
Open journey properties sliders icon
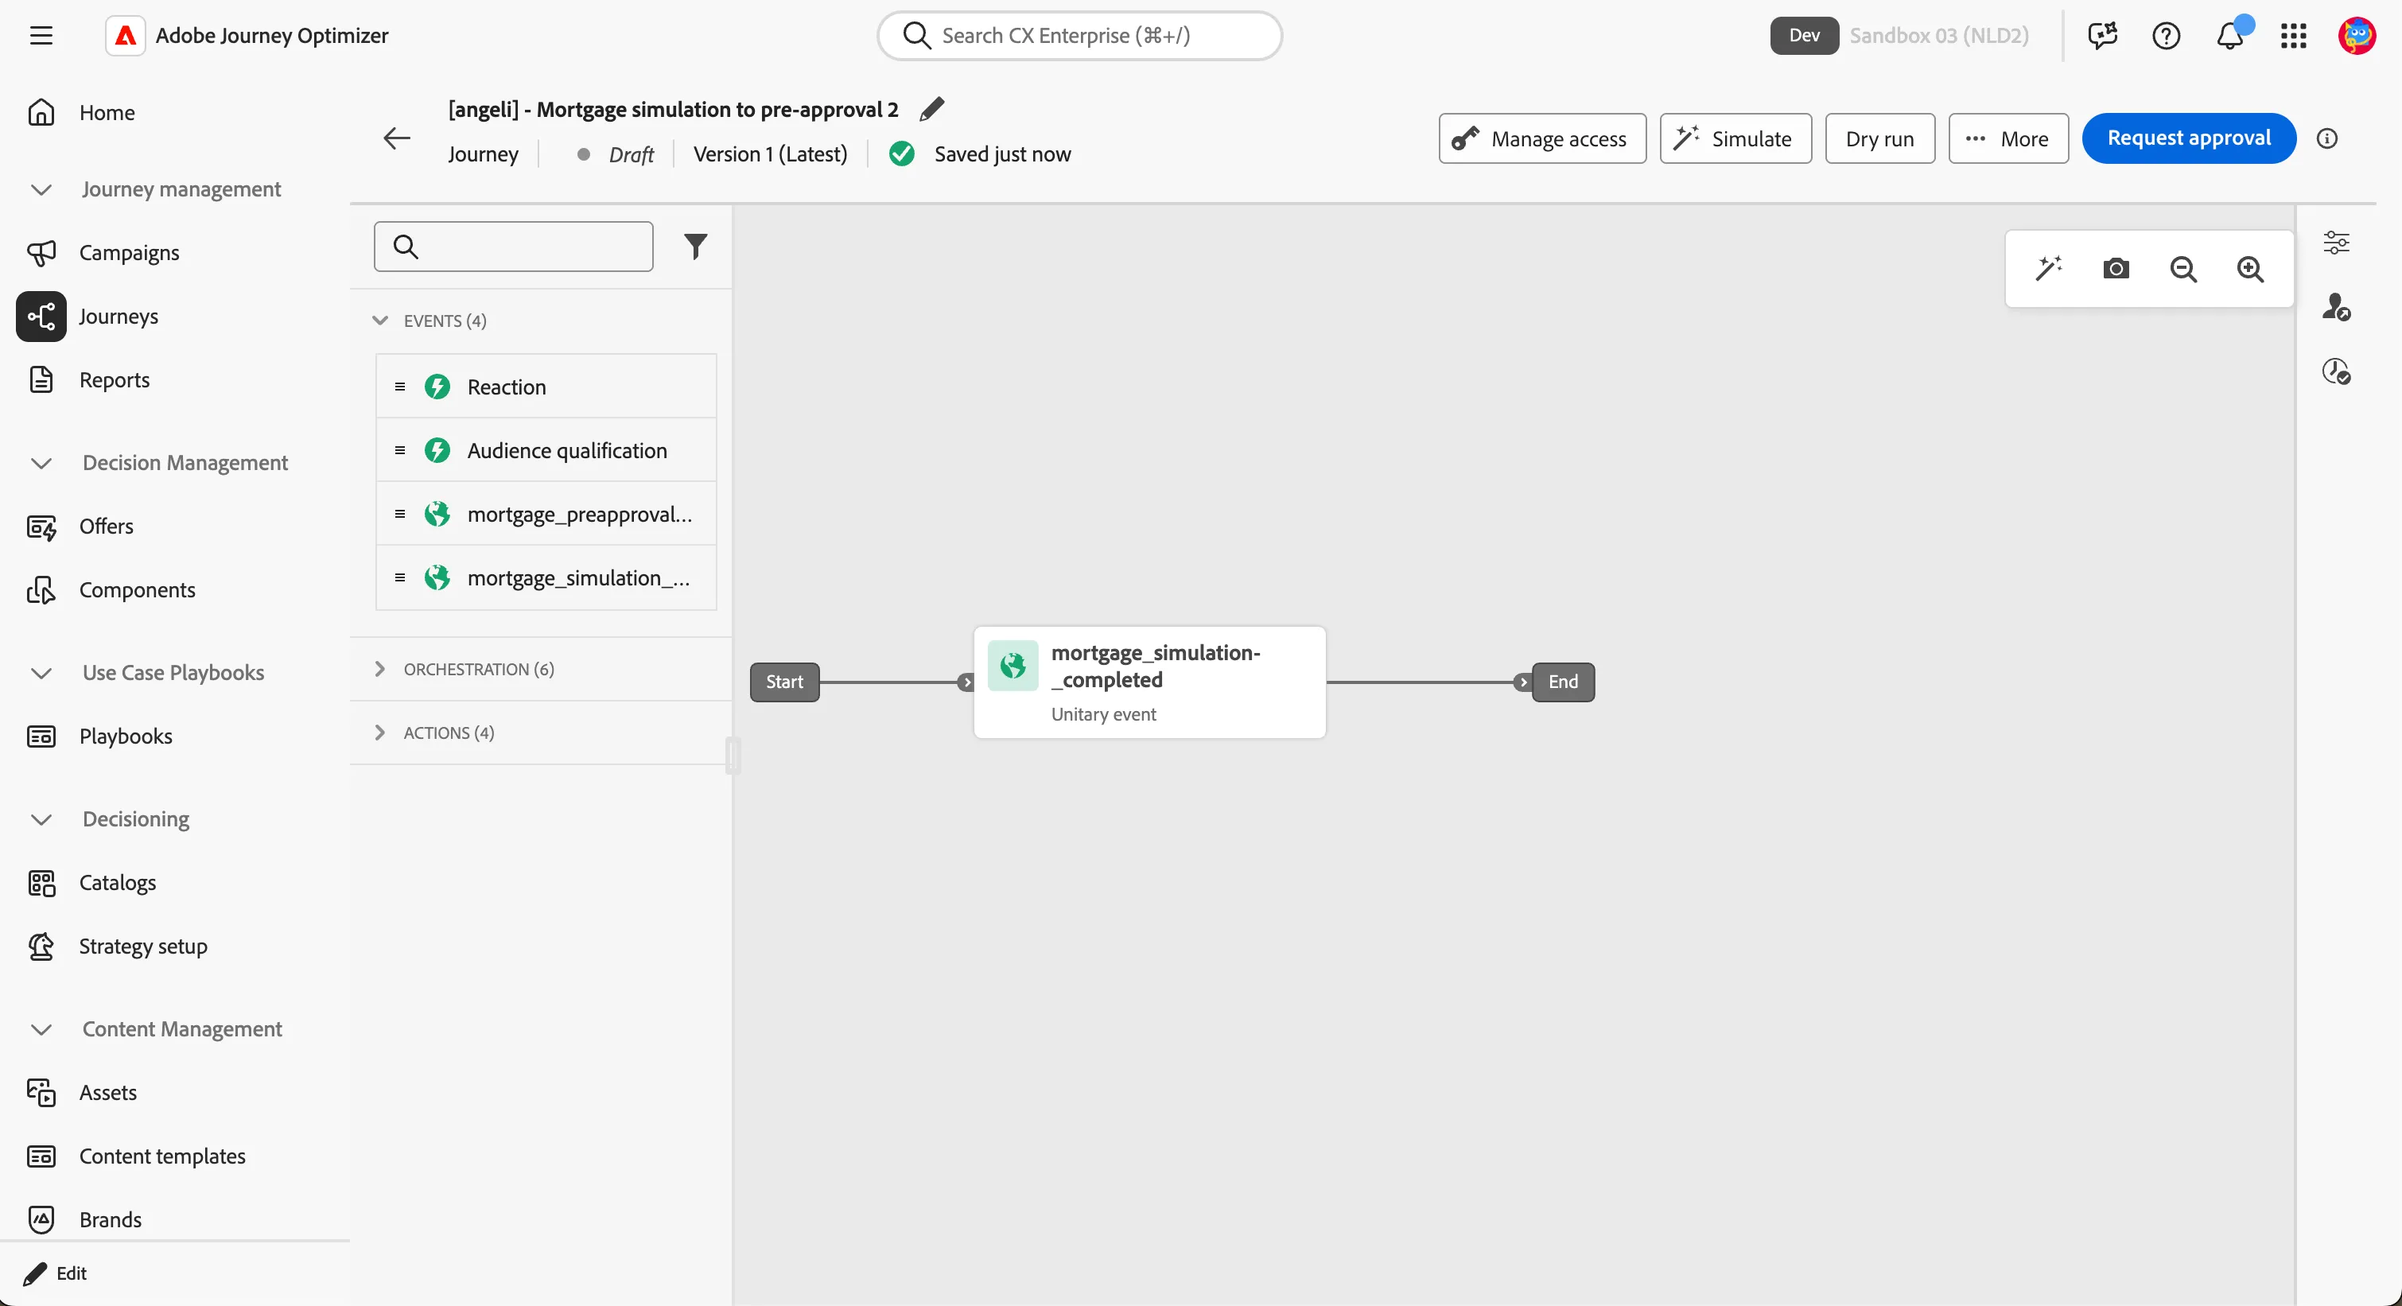(x=2337, y=243)
